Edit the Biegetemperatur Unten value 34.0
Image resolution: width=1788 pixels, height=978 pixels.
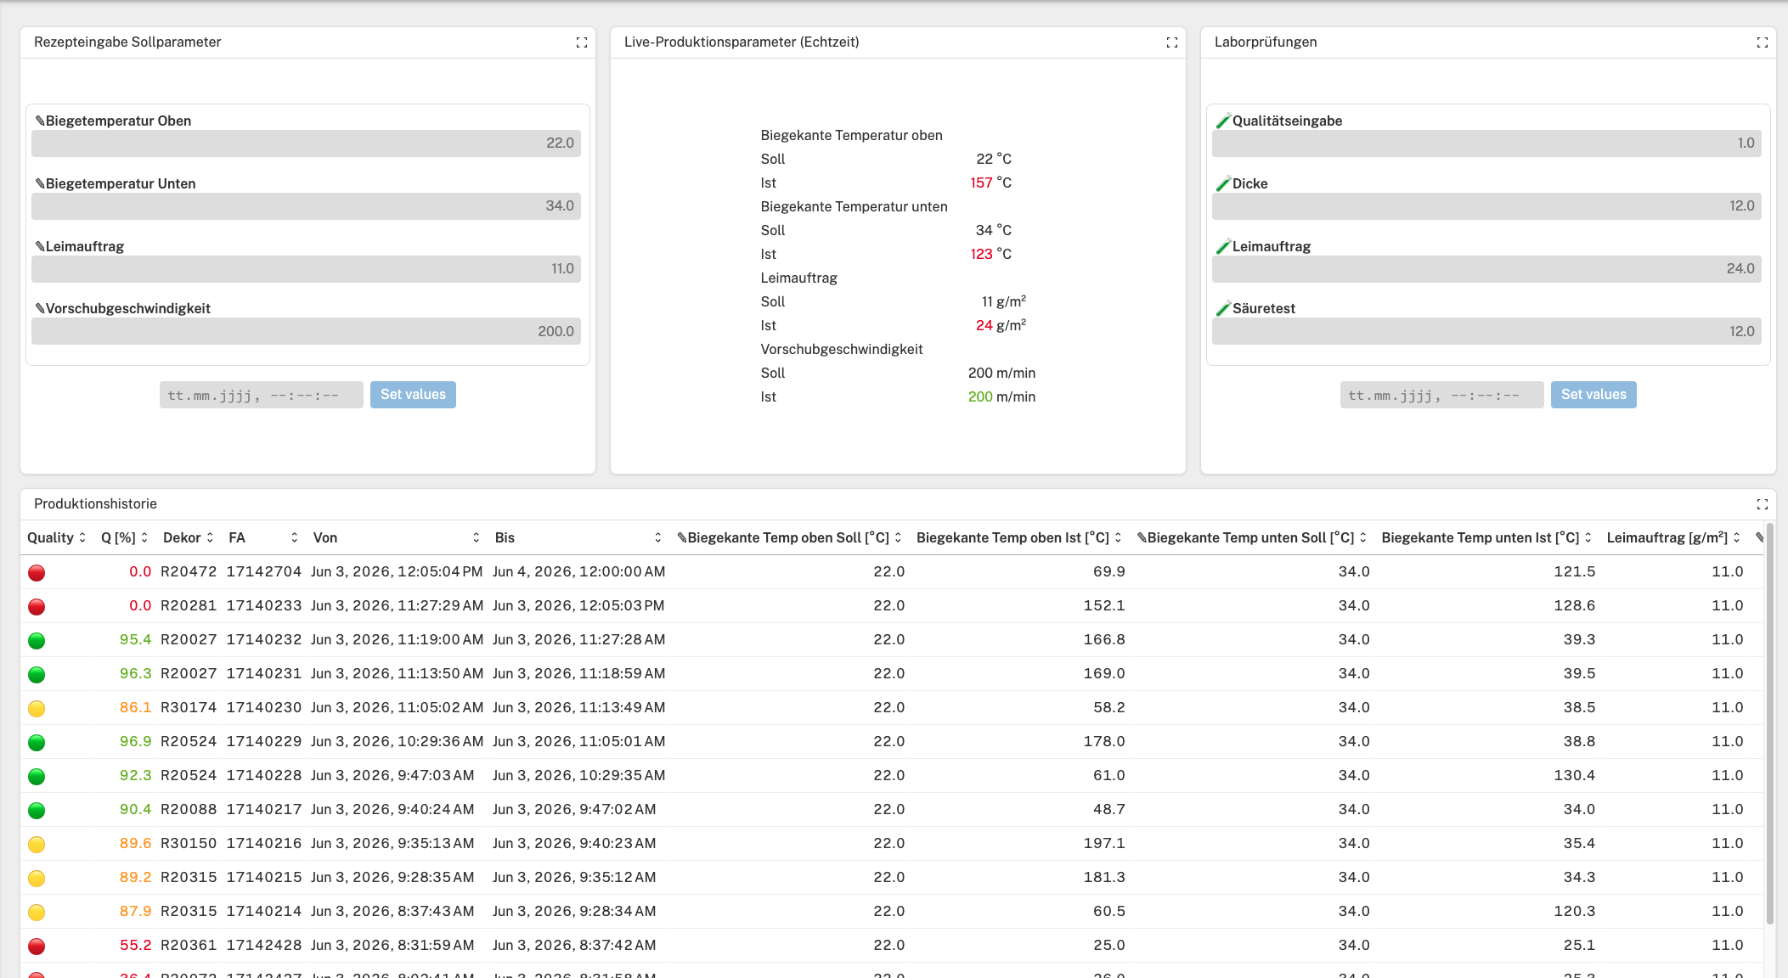[x=306, y=206]
